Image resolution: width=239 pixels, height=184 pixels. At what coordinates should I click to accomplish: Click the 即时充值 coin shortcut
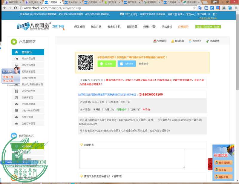[x=173, y=41]
